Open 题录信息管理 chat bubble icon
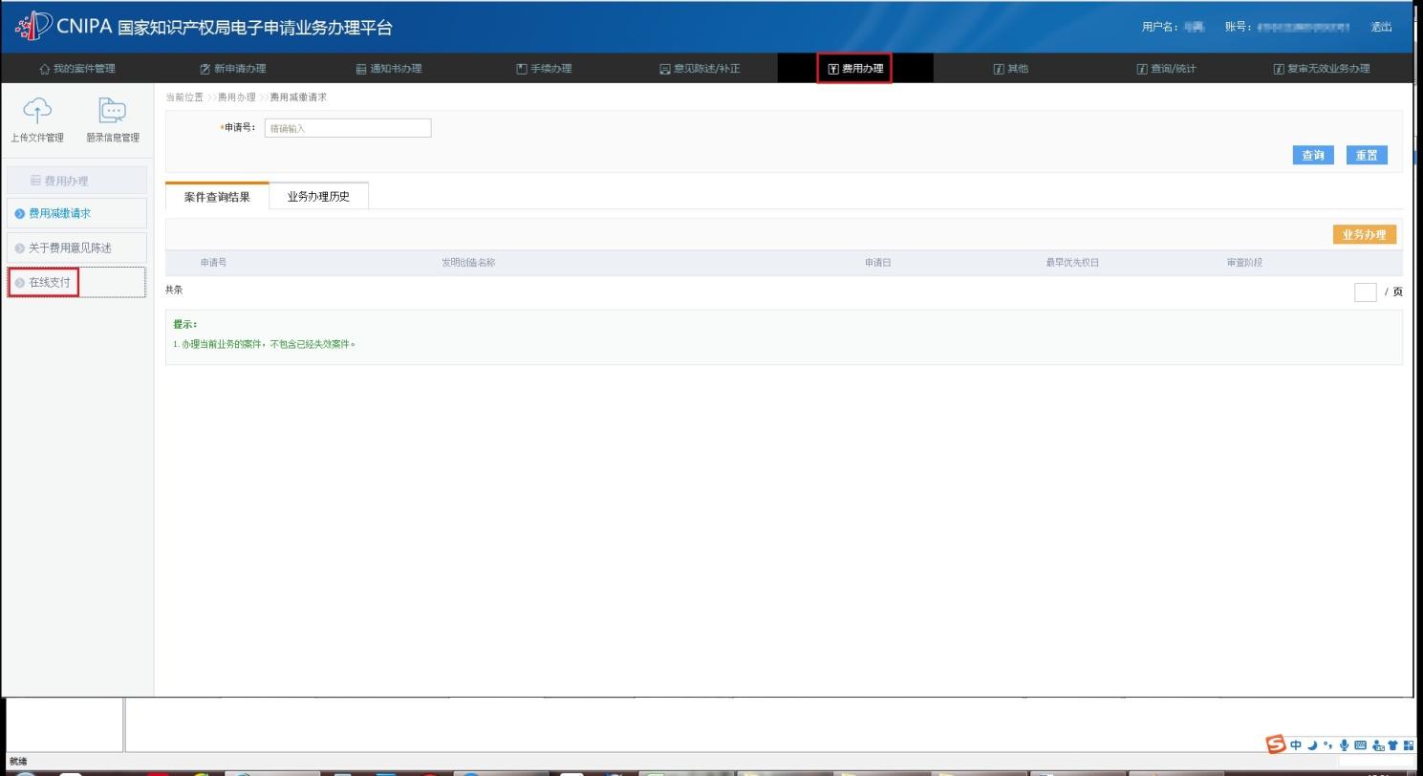The width and height of the screenshot is (1423, 776). point(113,111)
